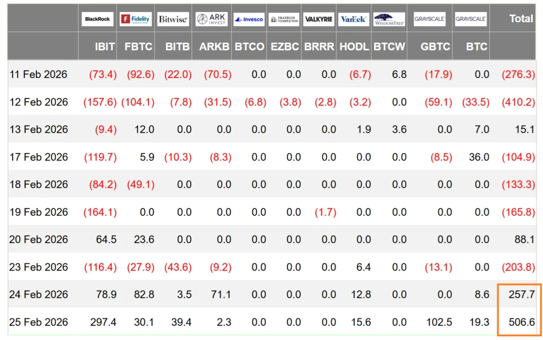The image size is (543, 340).
Task: Click the Fidelity logo
Action: pos(135,19)
